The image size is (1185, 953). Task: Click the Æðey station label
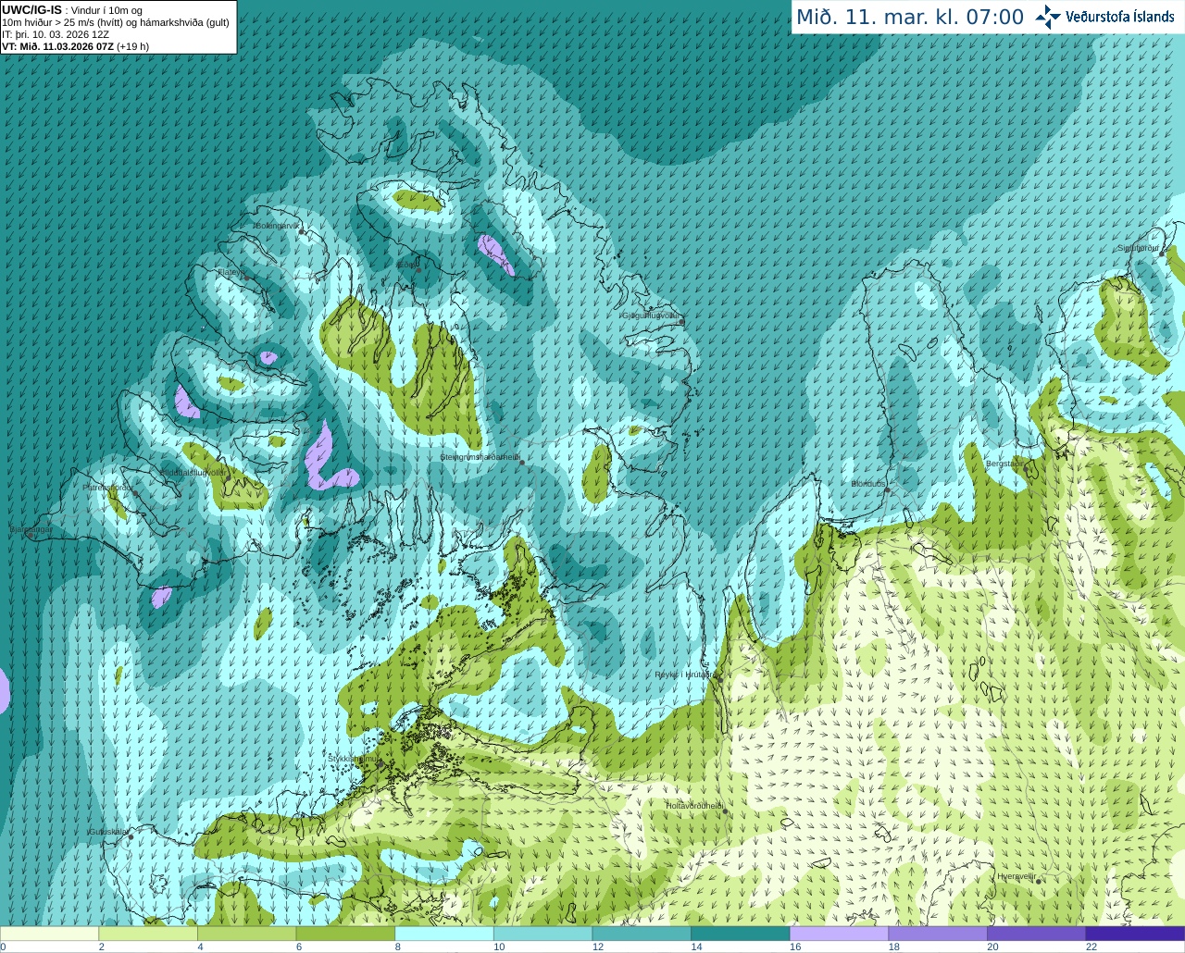point(407,266)
